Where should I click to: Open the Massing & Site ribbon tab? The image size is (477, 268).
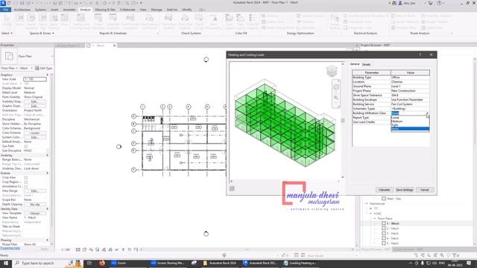coord(105,10)
